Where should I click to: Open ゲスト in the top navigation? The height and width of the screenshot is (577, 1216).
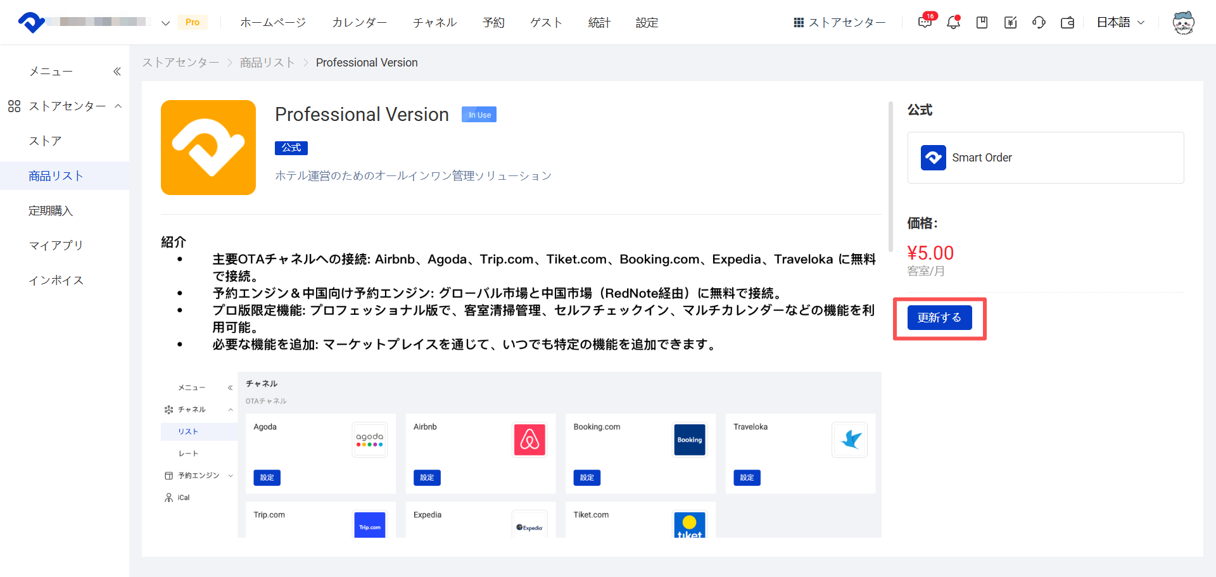coord(546,23)
